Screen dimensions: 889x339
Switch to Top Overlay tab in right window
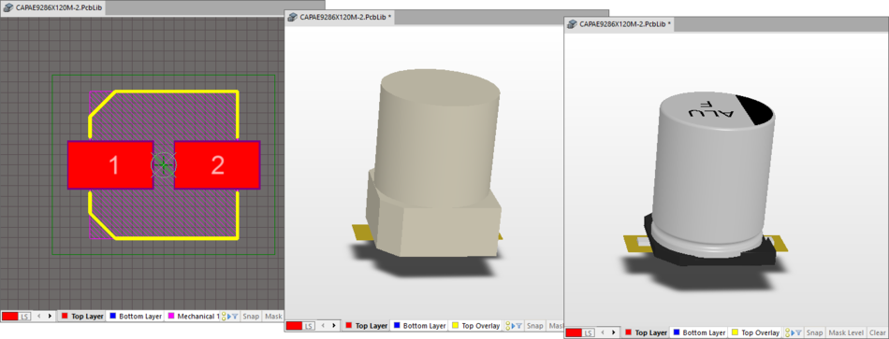(x=756, y=332)
